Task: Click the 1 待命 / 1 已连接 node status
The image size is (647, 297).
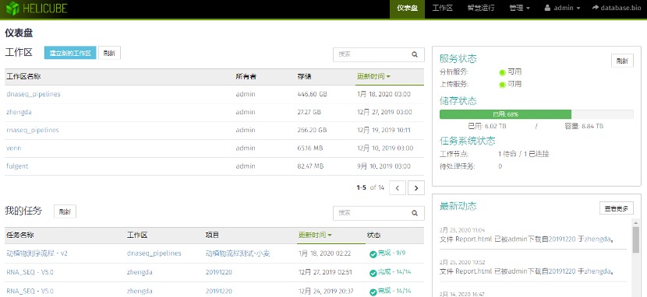Action: tap(524, 154)
